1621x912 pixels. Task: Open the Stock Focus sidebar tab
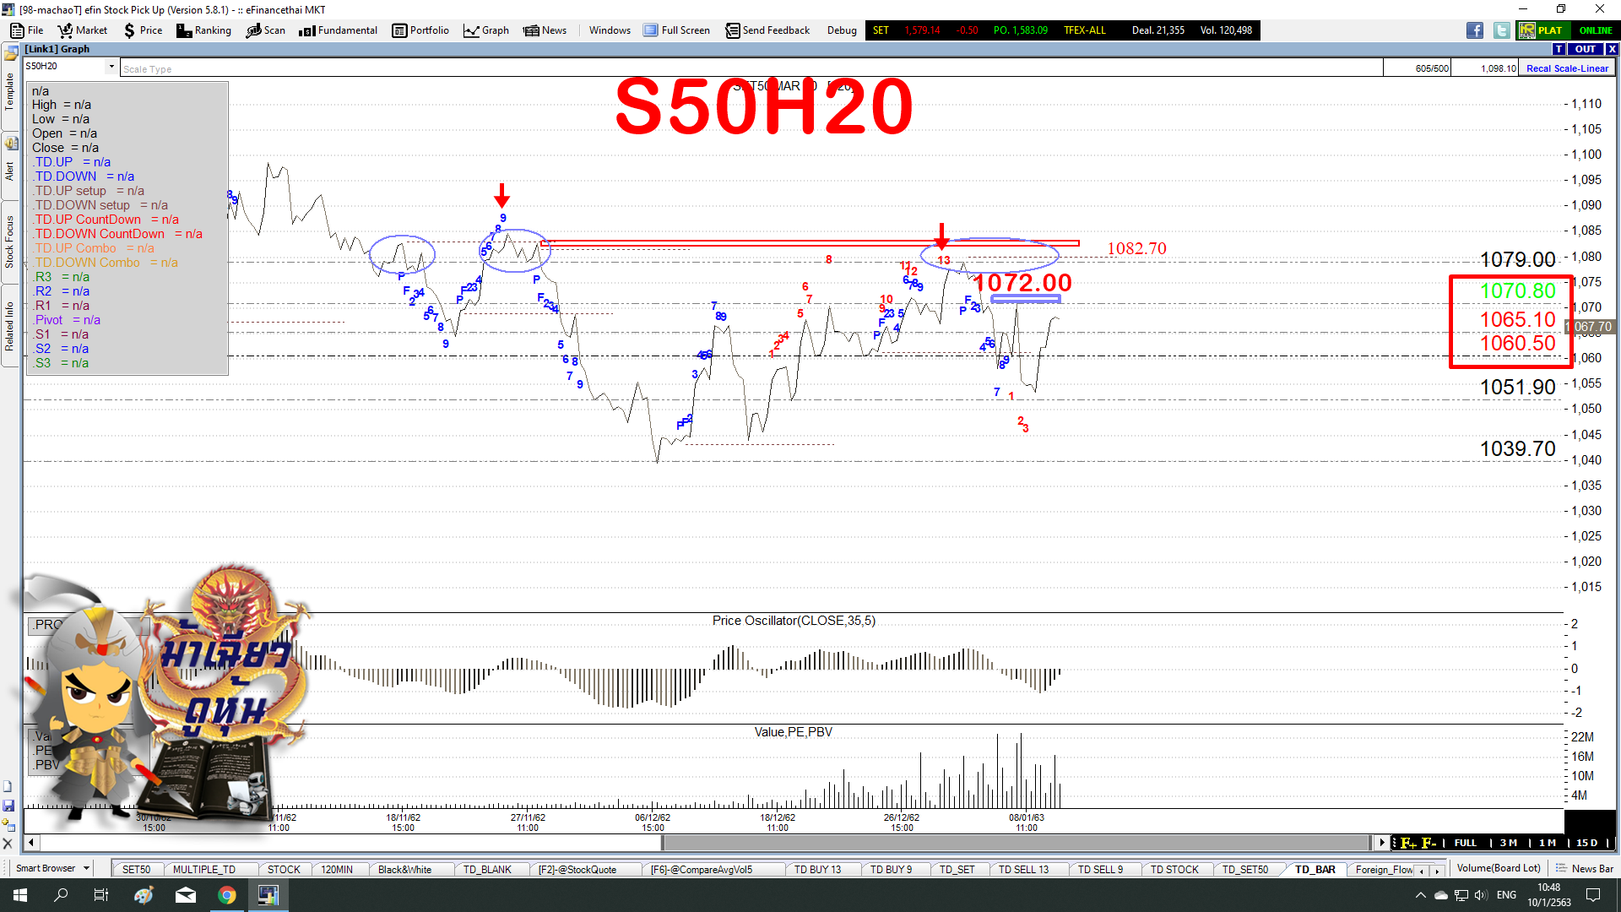10,242
